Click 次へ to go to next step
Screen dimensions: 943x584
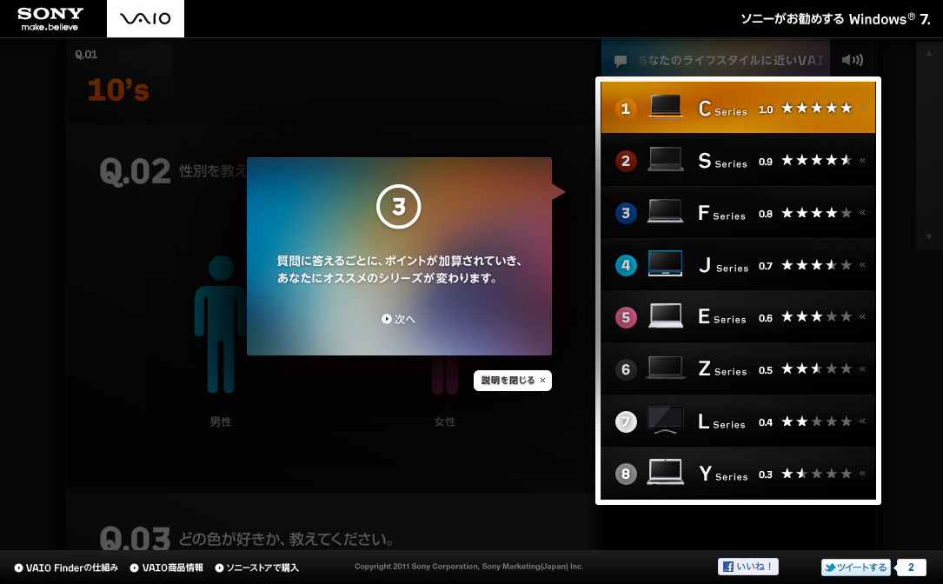(x=399, y=319)
